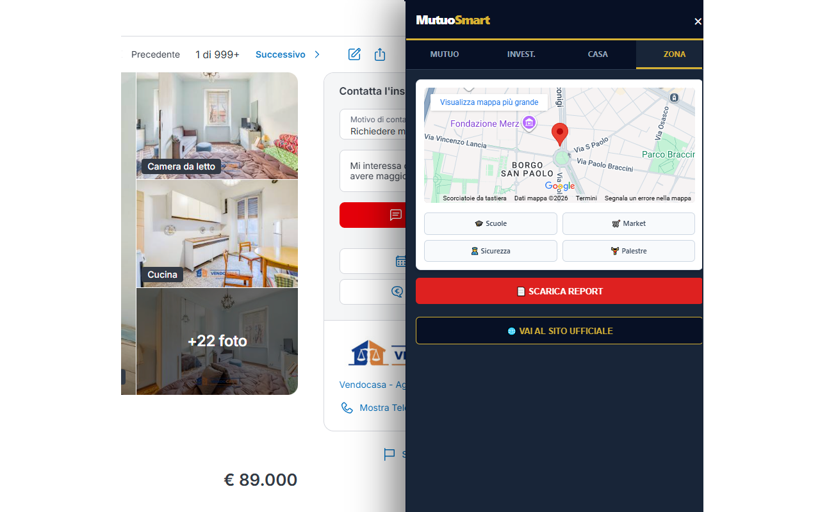
Task: Click Visualizza mappa più grande link
Action: pos(489,102)
